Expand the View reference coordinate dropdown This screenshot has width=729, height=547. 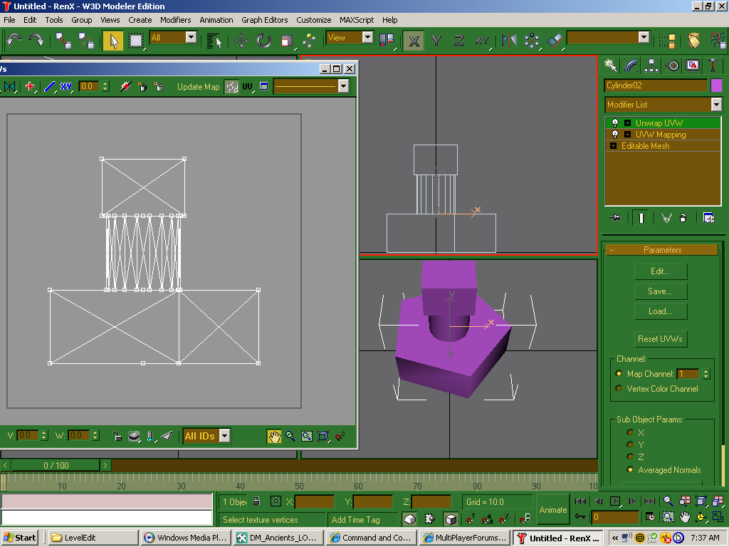pos(367,38)
